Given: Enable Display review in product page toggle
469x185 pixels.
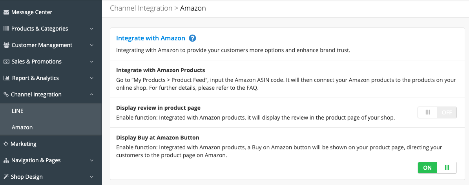Looking at the screenshot, I should pyautogui.click(x=437, y=112).
